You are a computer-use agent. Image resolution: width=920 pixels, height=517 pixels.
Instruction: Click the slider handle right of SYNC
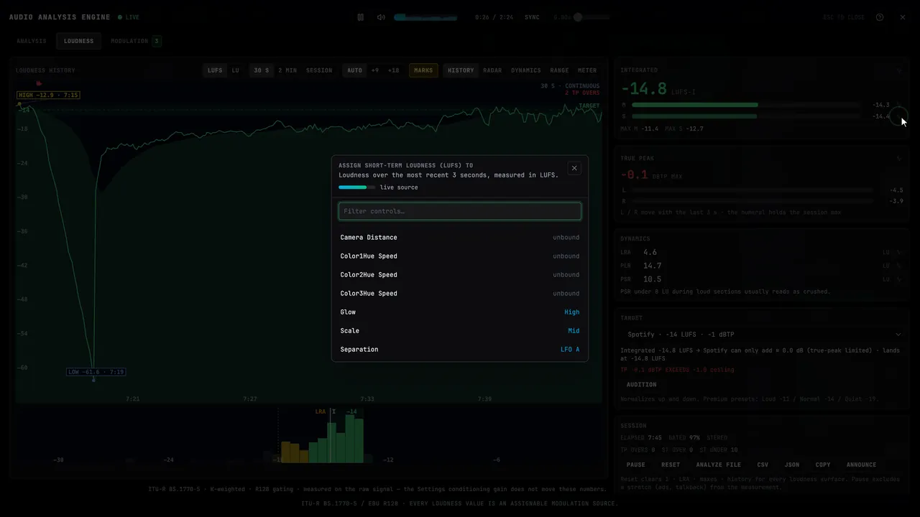[577, 17]
